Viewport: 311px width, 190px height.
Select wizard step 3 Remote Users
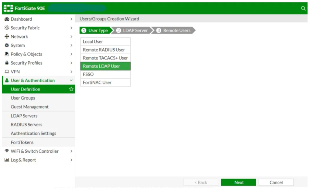pyautogui.click(x=174, y=30)
